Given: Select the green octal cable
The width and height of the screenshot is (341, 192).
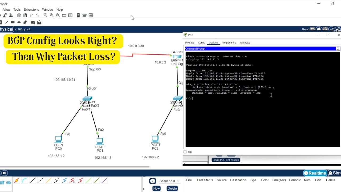Looking at the screenshot, I should click(x=88, y=181).
